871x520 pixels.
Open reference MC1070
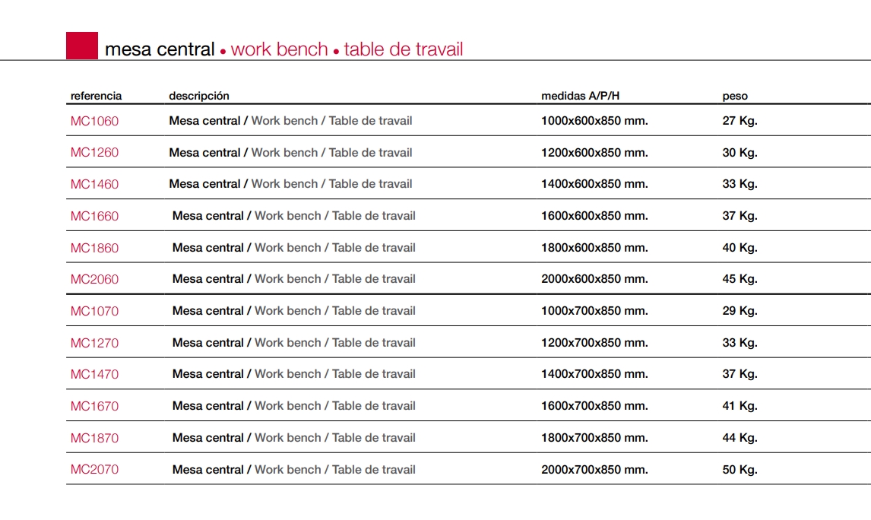tap(94, 311)
